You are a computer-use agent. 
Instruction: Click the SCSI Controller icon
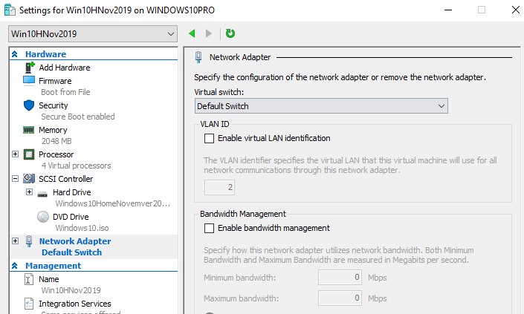coord(29,178)
